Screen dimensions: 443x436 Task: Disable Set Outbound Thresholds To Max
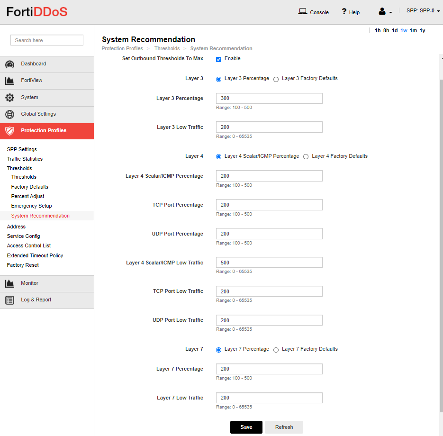pos(218,59)
